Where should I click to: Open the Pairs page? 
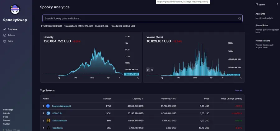[x=10, y=41]
